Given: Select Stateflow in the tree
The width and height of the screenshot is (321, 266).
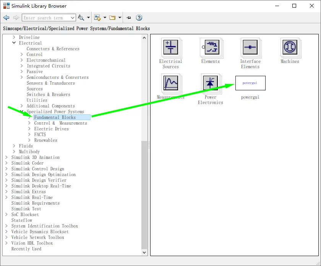Looking at the screenshot, I should (x=22, y=220).
